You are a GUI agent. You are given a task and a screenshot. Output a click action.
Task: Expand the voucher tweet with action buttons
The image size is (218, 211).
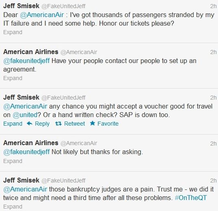tap(13, 124)
